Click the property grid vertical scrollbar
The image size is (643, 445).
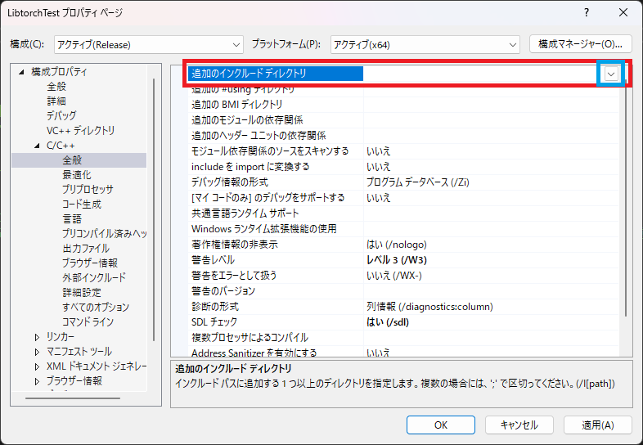[627, 205]
